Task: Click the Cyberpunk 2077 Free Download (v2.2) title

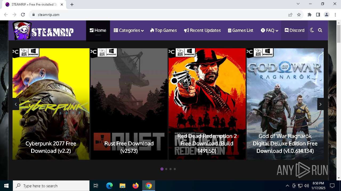Action: 51,147
